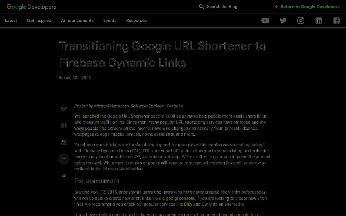346x216 pixels.
Task: Open the Resources menu item
Action: coord(137,21)
